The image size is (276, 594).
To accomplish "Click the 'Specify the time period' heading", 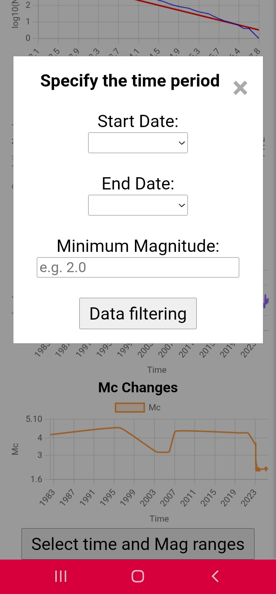I will coord(130,81).
